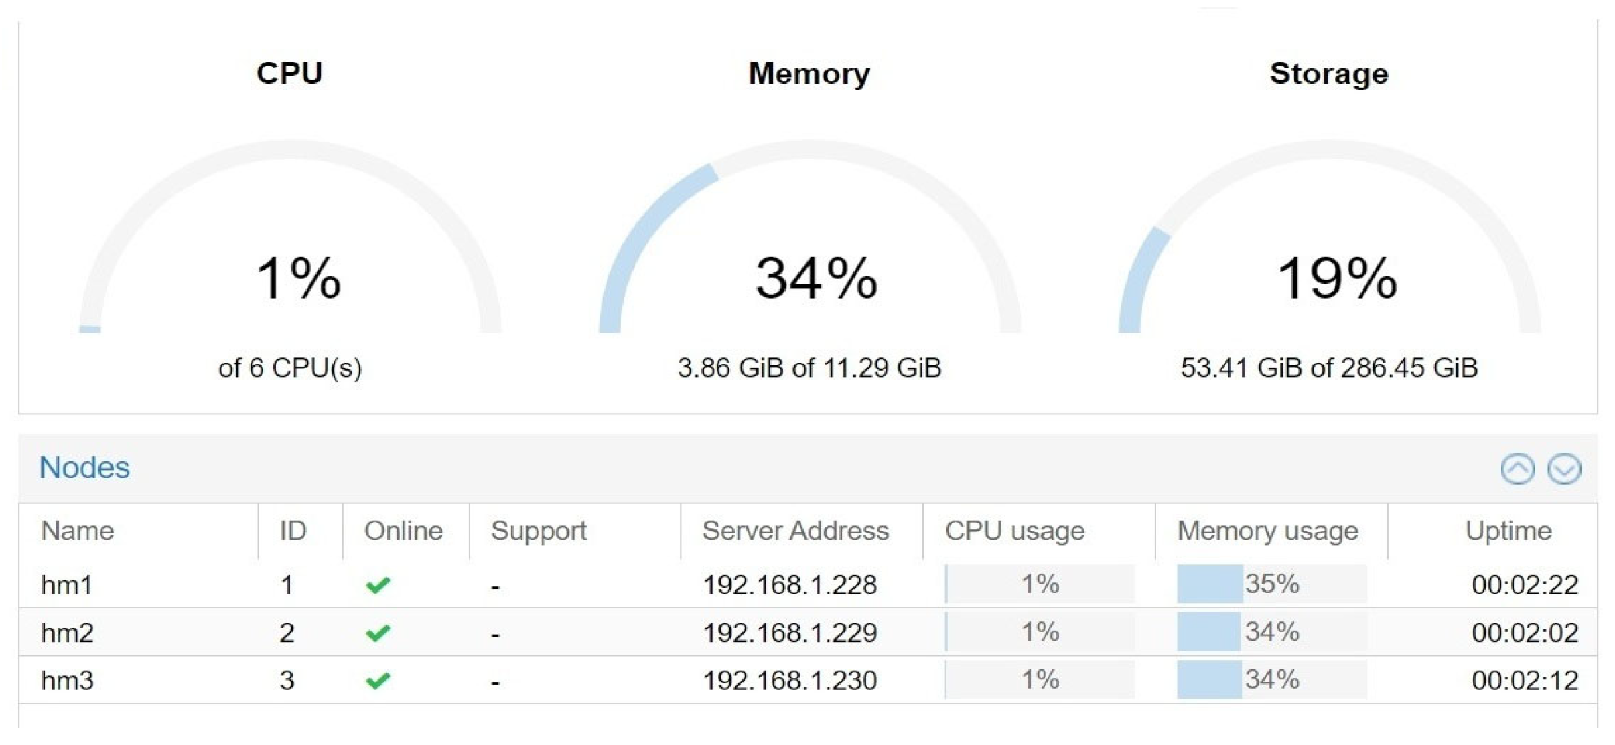Sort by the Memory usage column
The image size is (1615, 745).
coord(1267,531)
